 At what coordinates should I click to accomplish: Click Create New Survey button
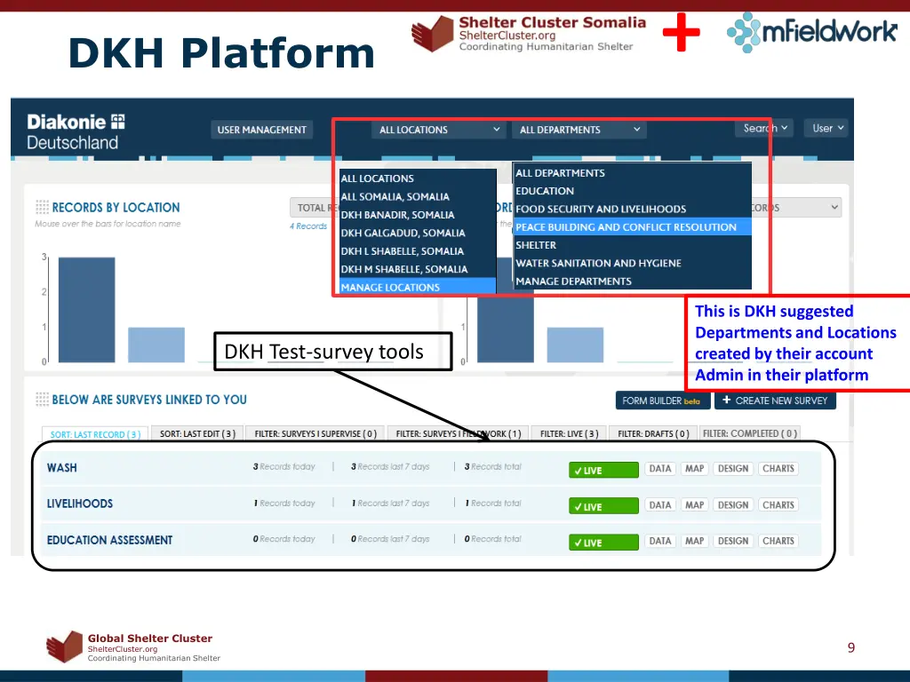775,400
